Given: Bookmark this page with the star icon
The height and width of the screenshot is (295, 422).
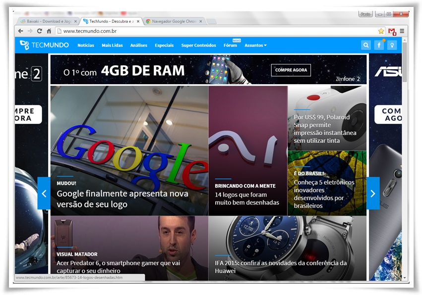Looking at the screenshot, I should tap(381, 31).
